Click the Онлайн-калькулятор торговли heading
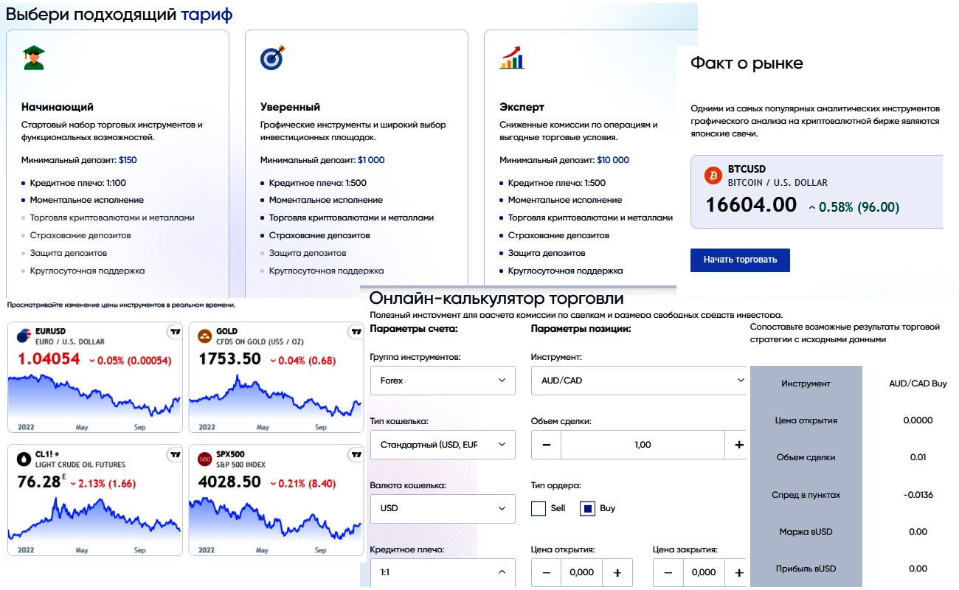The width and height of the screenshot is (959, 590). [x=496, y=298]
